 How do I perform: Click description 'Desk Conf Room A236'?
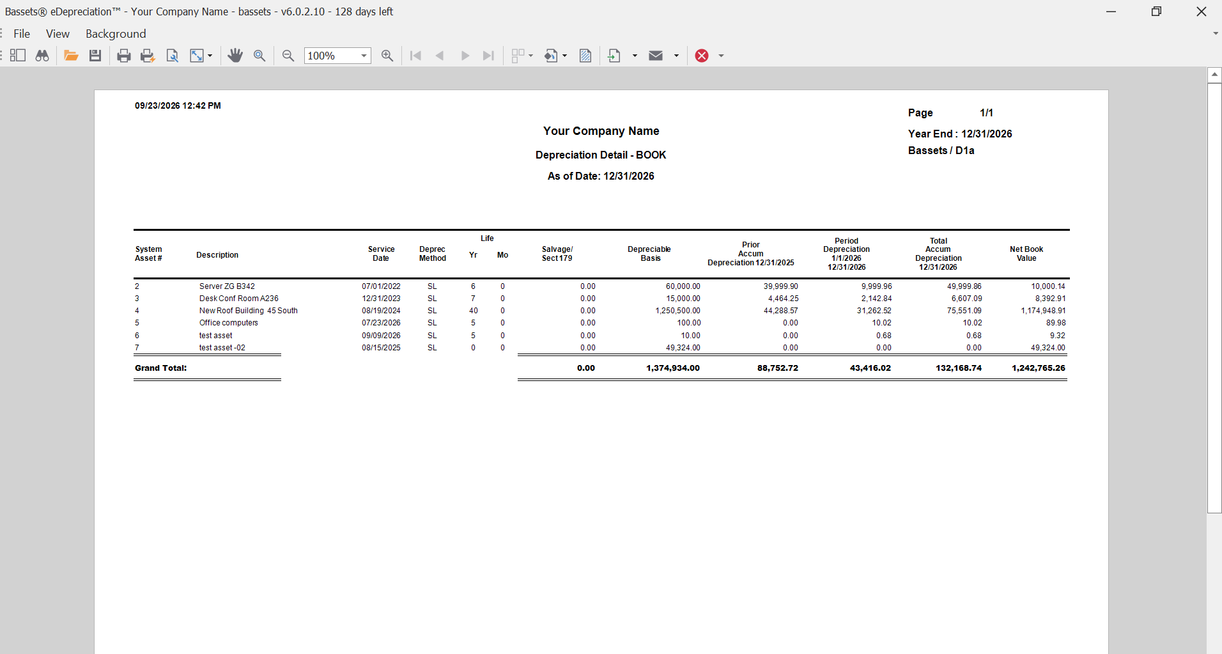(239, 299)
